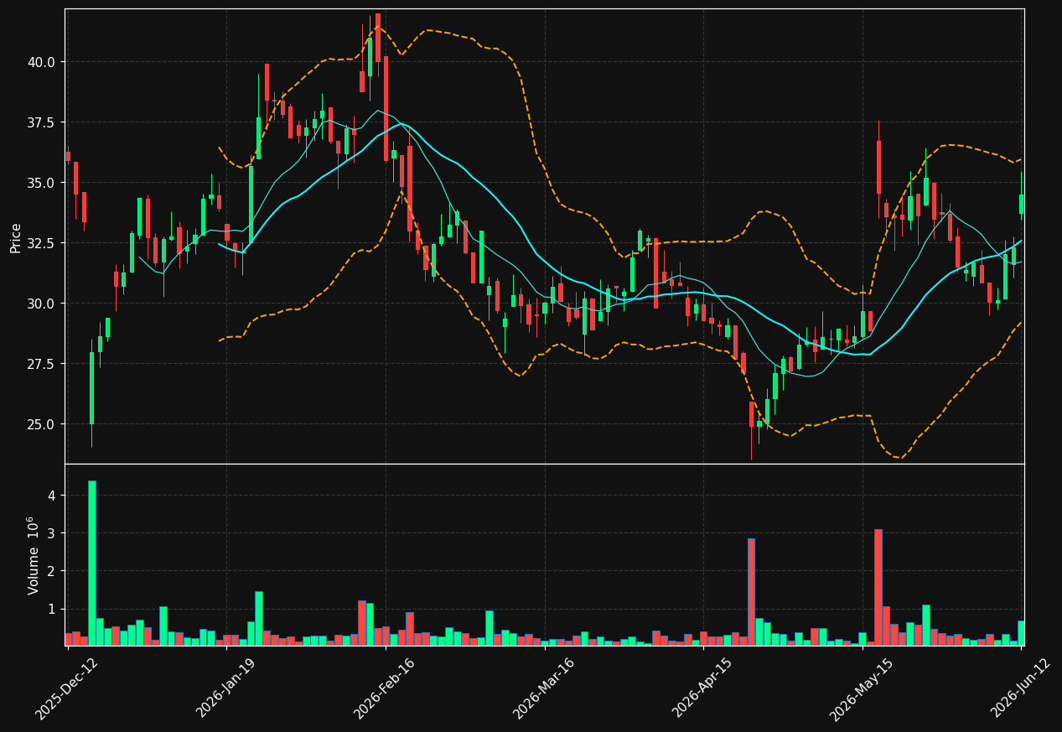Select the 32.5 price tick label
The width and height of the screenshot is (1062, 732).
click(42, 243)
